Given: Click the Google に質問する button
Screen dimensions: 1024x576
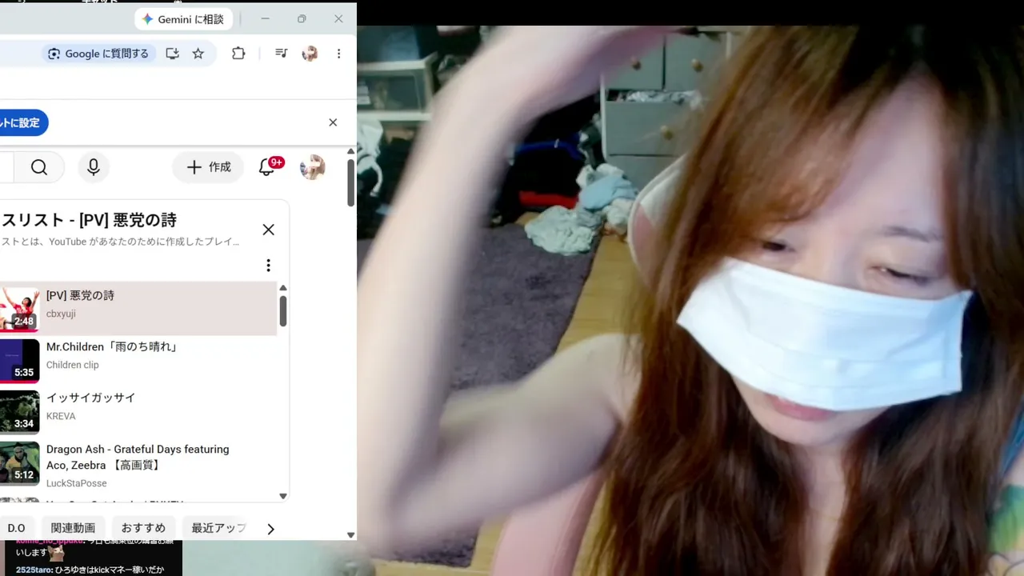Looking at the screenshot, I should coord(98,54).
